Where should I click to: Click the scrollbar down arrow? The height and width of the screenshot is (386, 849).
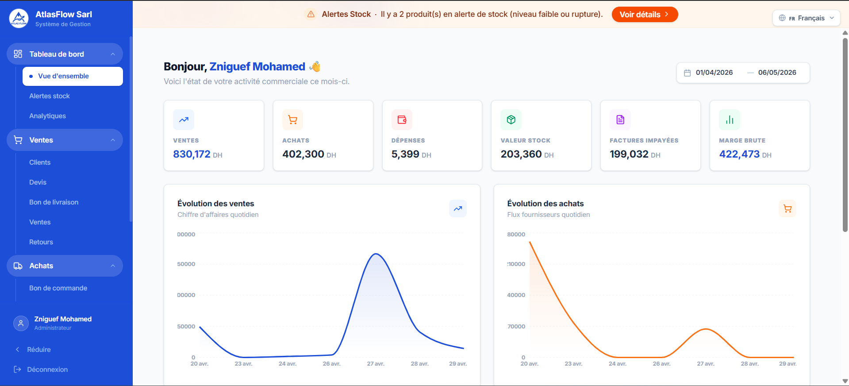(x=845, y=381)
